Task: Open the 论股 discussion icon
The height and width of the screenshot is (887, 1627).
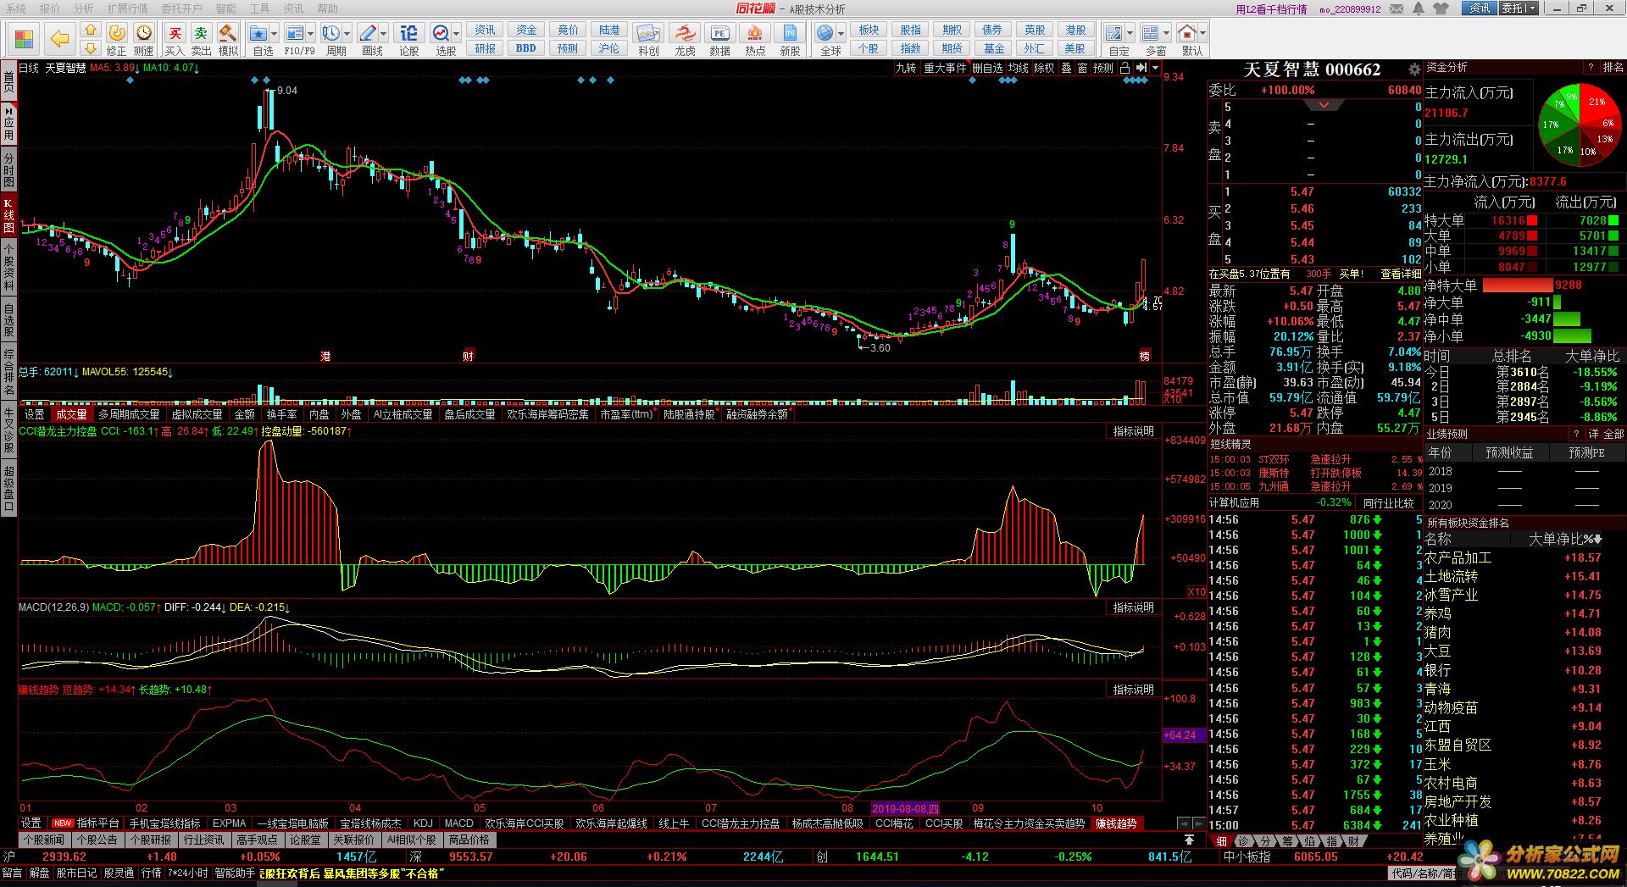Action: (408, 34)
